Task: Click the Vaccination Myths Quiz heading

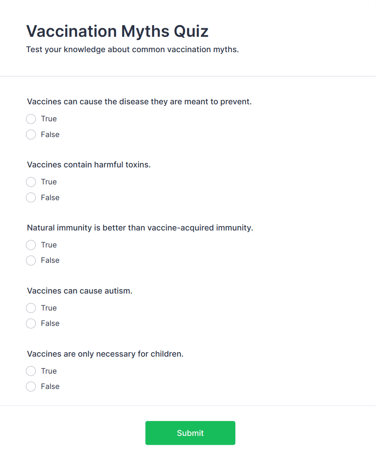Action: point(117,31)
